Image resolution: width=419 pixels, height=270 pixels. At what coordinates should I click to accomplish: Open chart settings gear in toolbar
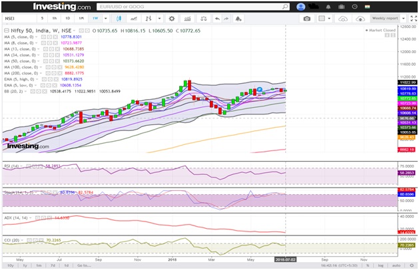[x=172, y=19]
